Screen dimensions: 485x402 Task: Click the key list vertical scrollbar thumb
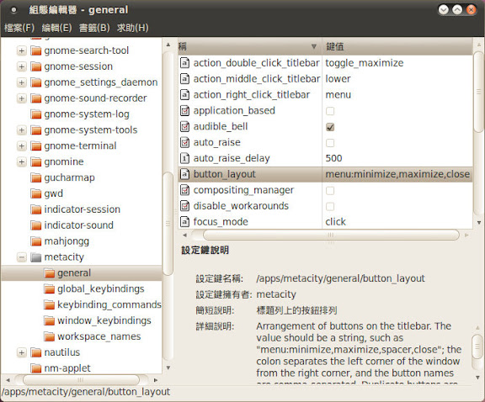pos(479,92)
